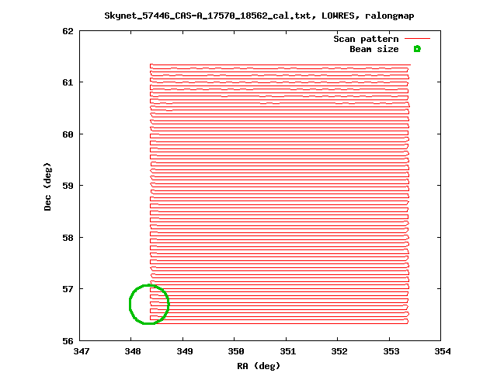
Task: Click the green beam size legend marker
Action: click(417, 49)
